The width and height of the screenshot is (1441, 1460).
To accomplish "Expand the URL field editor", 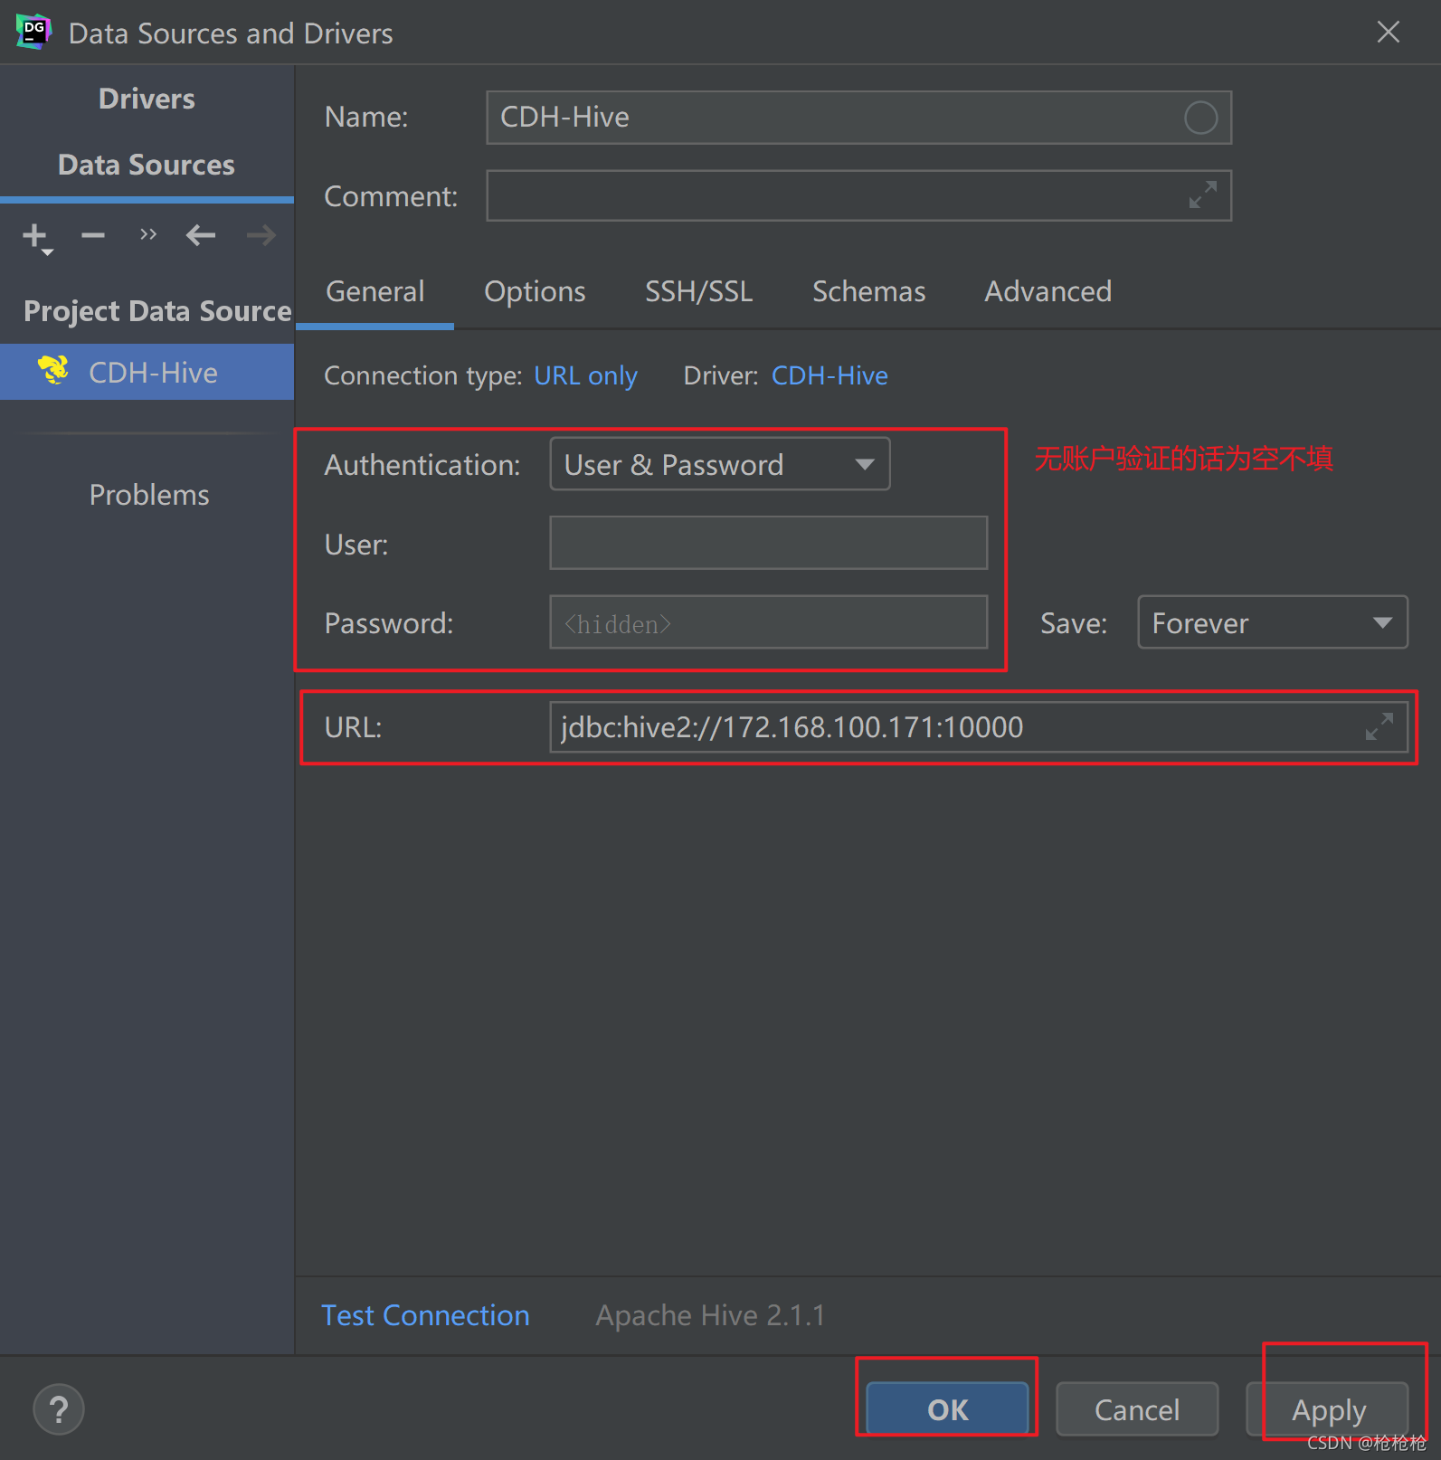I will tap(1379, 725).
